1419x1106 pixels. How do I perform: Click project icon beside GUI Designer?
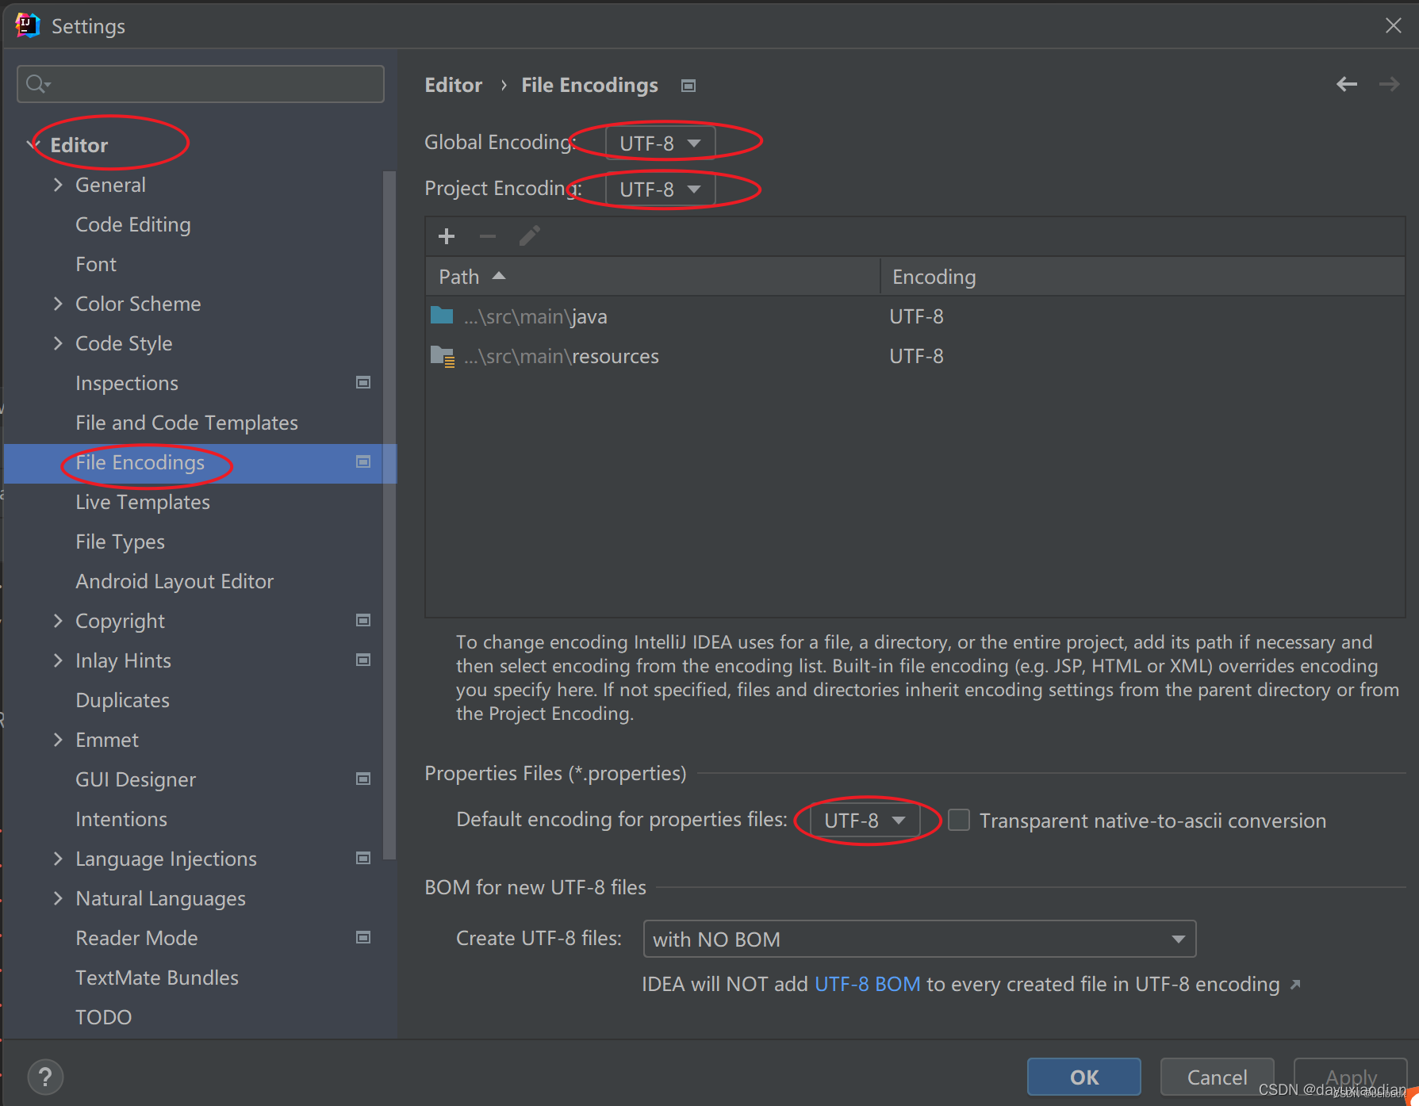363,779
